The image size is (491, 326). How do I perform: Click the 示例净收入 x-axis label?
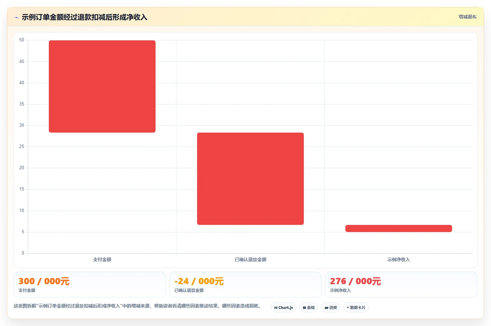[399, 259]
